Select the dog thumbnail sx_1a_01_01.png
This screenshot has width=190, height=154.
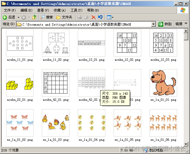point(163,83)
